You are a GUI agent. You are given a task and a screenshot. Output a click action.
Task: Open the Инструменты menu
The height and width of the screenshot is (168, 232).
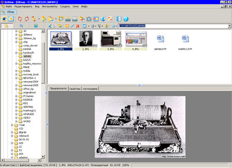pyautogui.click(x=50, y=6)
